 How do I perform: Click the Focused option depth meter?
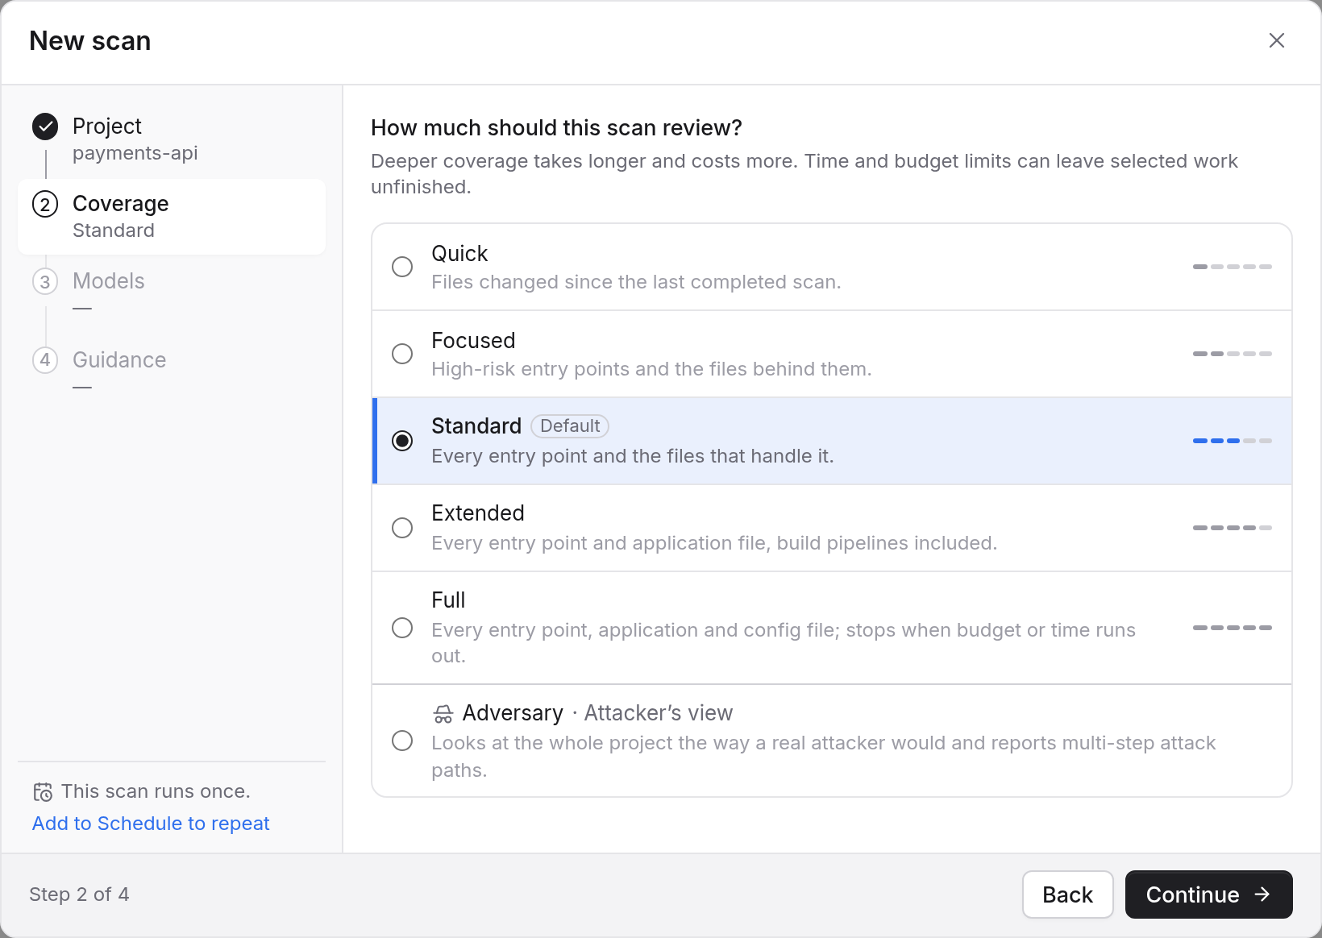tap(1233, 354)
